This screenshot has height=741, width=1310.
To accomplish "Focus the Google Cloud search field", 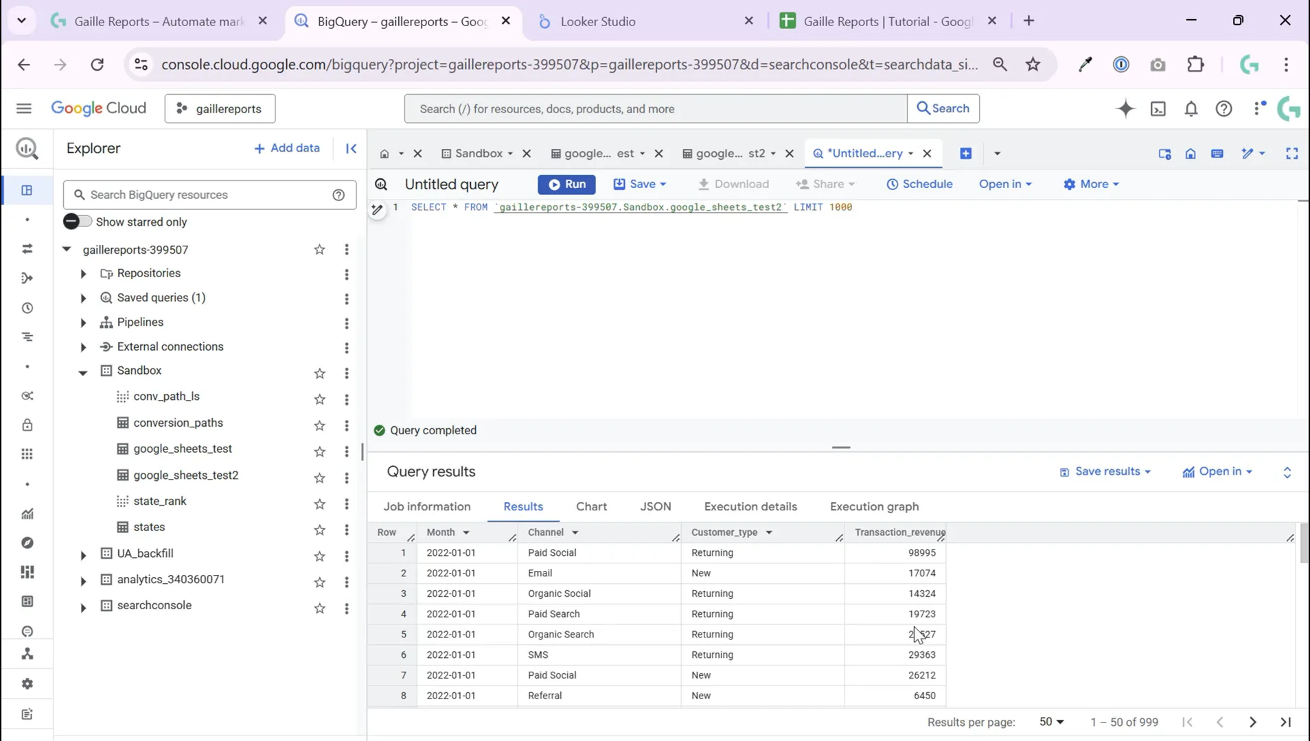I will (x=656, y=108).
